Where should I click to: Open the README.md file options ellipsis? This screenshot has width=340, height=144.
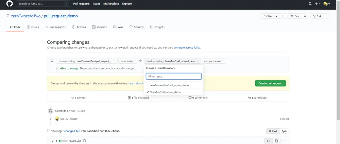click(284, 141)
